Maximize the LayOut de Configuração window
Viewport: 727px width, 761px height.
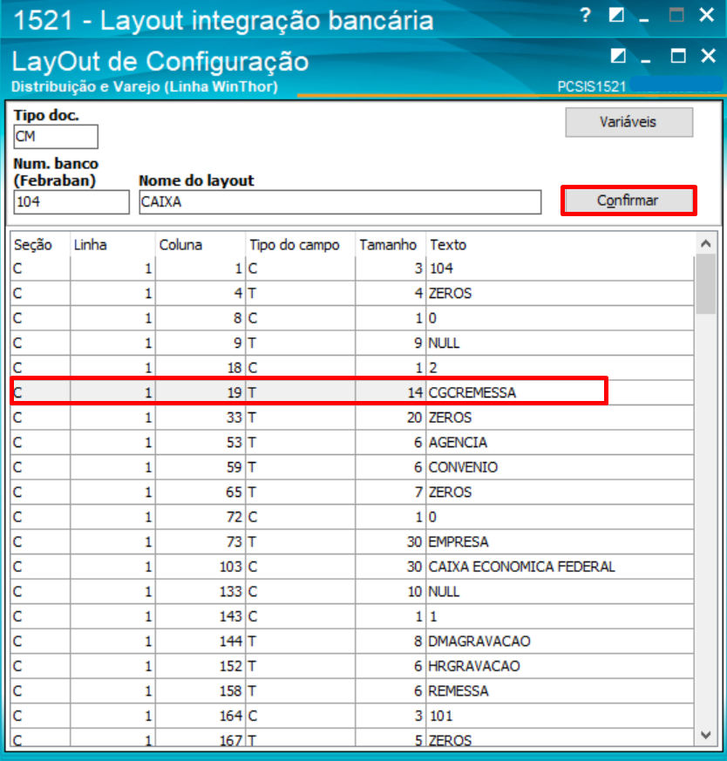click(x=678, y=56)
